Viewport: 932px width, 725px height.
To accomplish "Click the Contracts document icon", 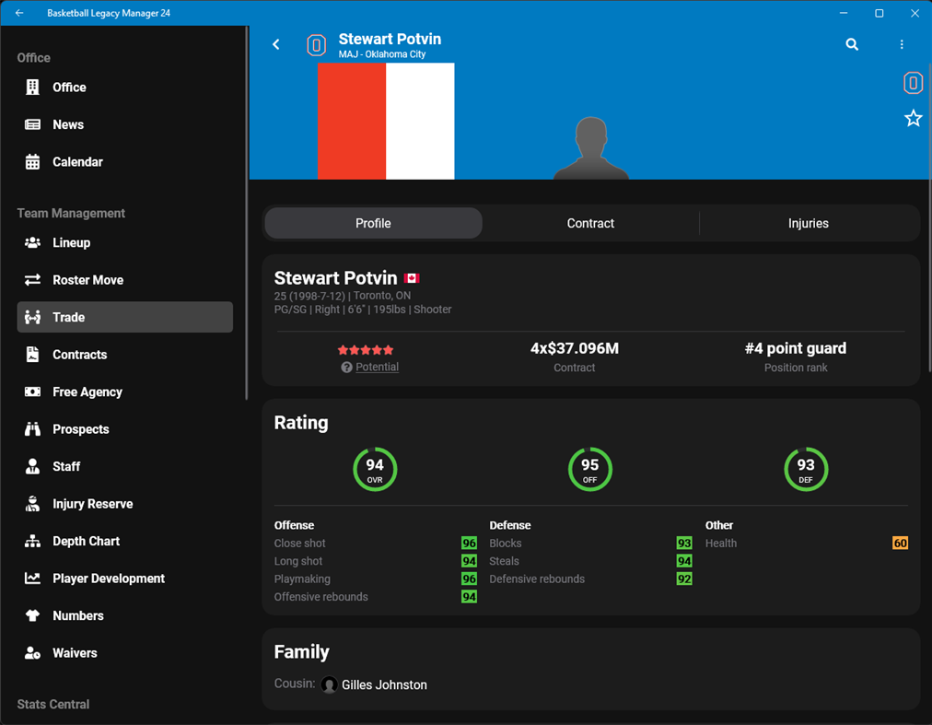I will coord(32,355).
